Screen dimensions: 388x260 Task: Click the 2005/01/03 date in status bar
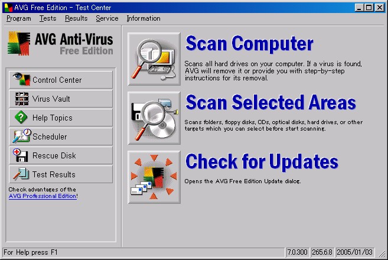point(354,252)
